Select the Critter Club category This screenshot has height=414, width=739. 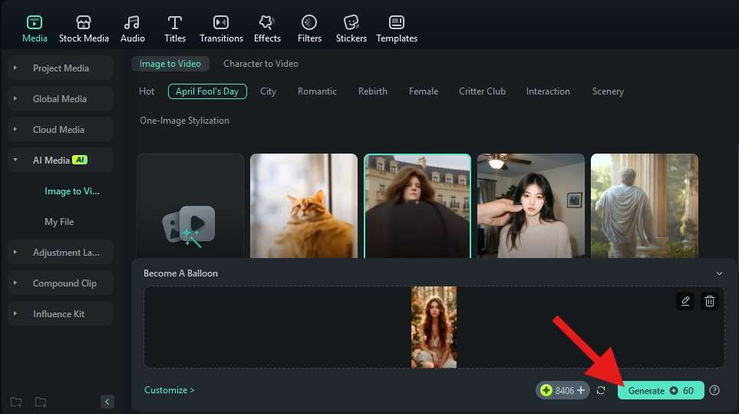(482, 91)
